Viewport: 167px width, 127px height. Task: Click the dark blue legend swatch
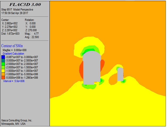coord(3,57)
